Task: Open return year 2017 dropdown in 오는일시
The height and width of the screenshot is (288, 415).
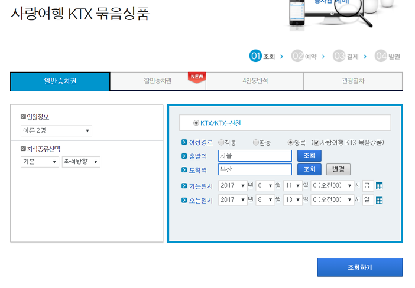Action: [x=233, y=199]
